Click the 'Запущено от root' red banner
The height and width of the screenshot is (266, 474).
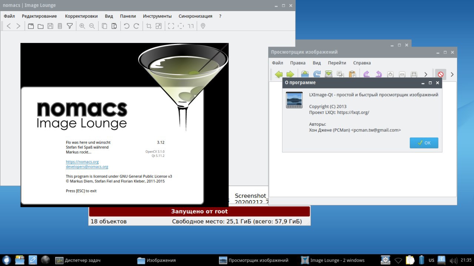pyautogui.click(x=199, y=212)
